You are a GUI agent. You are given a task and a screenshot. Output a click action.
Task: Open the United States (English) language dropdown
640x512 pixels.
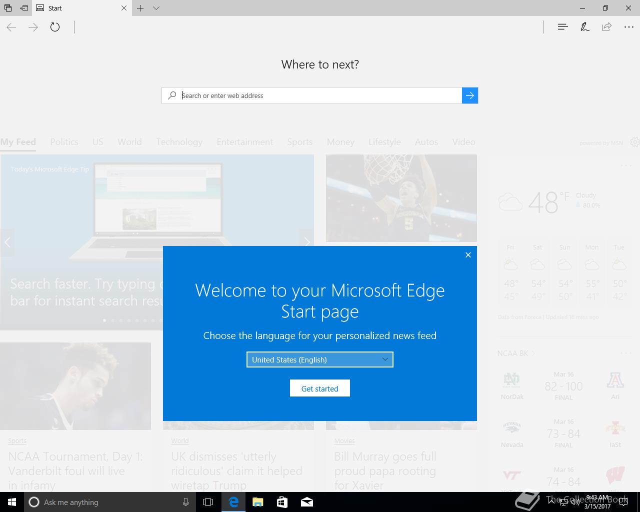click(320, 359)
